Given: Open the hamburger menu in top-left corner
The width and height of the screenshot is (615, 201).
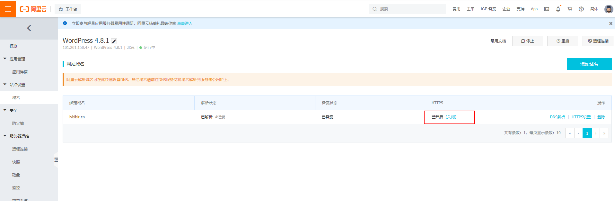Looking at the screenshot, I should coord(8,9).
